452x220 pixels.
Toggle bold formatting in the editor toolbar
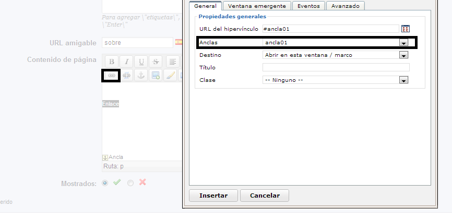pyautogui.click(x=112, y=62)
